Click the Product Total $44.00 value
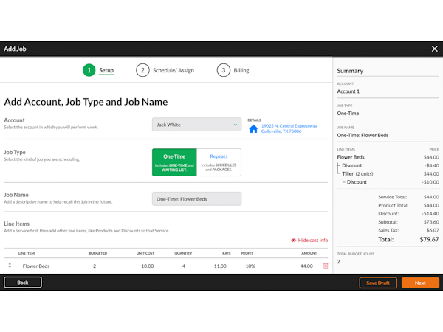This screenshot has width=443, height=332. tap(431, 205)
